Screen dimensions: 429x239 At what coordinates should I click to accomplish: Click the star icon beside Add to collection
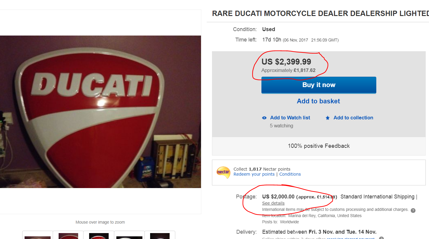pos(327,118)
